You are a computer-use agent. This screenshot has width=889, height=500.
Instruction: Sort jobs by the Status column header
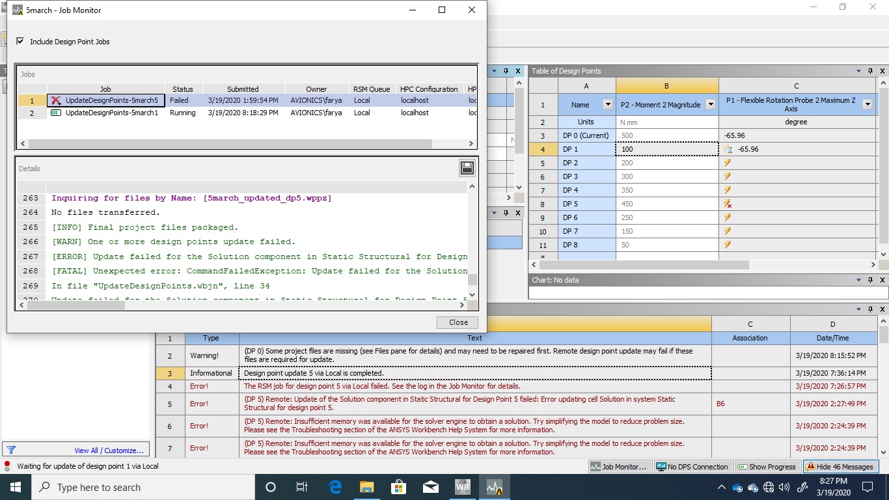(183, 89)
